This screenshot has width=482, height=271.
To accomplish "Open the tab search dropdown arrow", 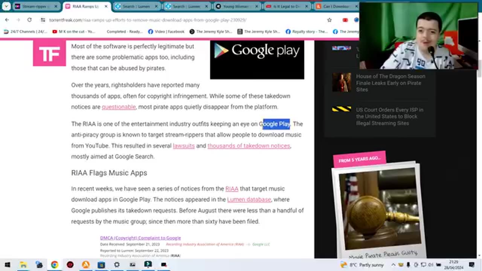I will (6, 6).
